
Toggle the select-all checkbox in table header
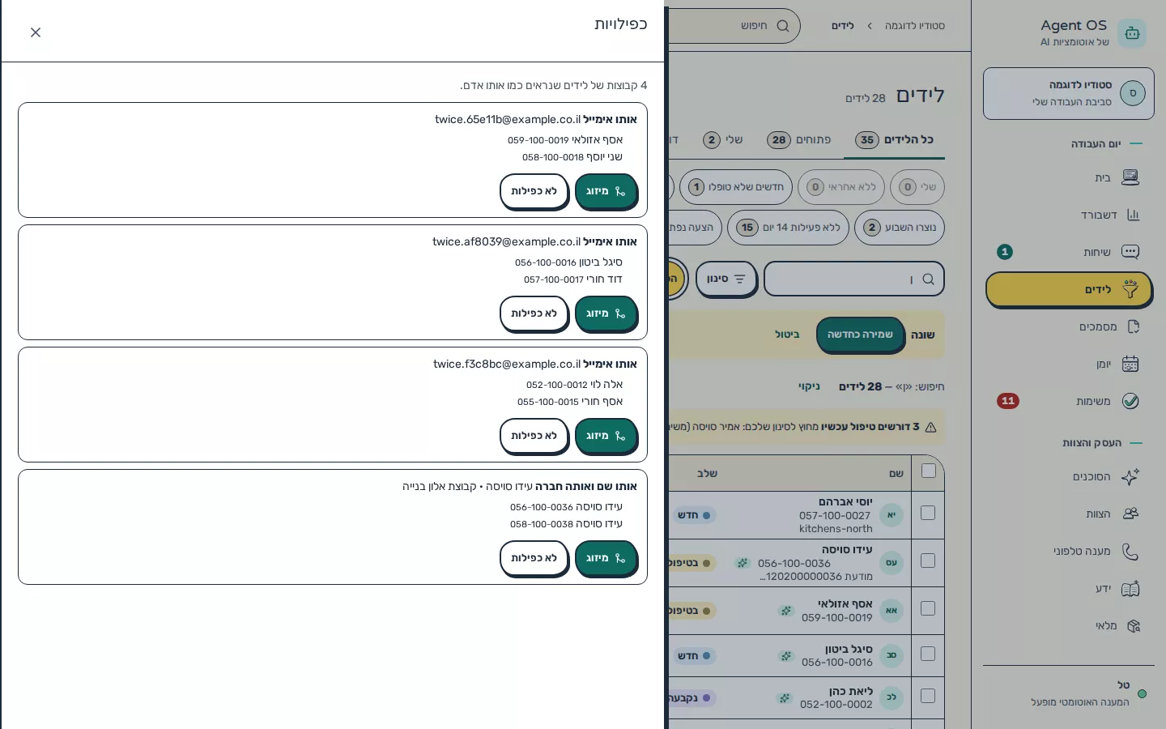pos(929,471)
